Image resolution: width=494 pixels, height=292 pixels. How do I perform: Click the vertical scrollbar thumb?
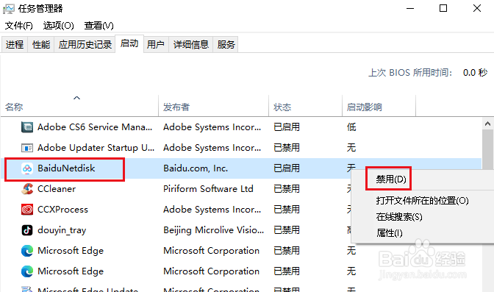pos(487,150)
